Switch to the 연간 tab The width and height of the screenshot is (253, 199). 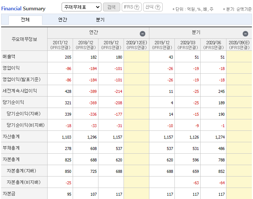[63, 20]
